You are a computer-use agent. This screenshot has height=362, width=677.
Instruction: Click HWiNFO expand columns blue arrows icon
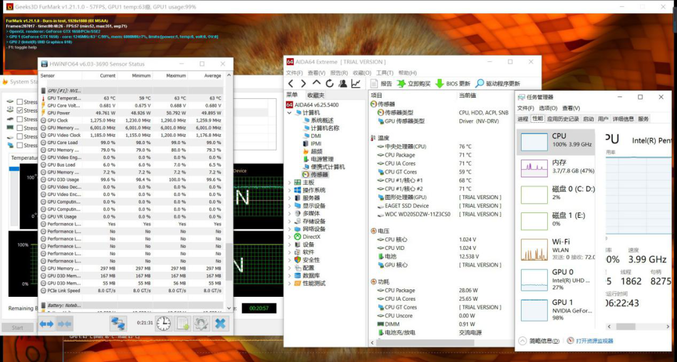pos(46,324)
